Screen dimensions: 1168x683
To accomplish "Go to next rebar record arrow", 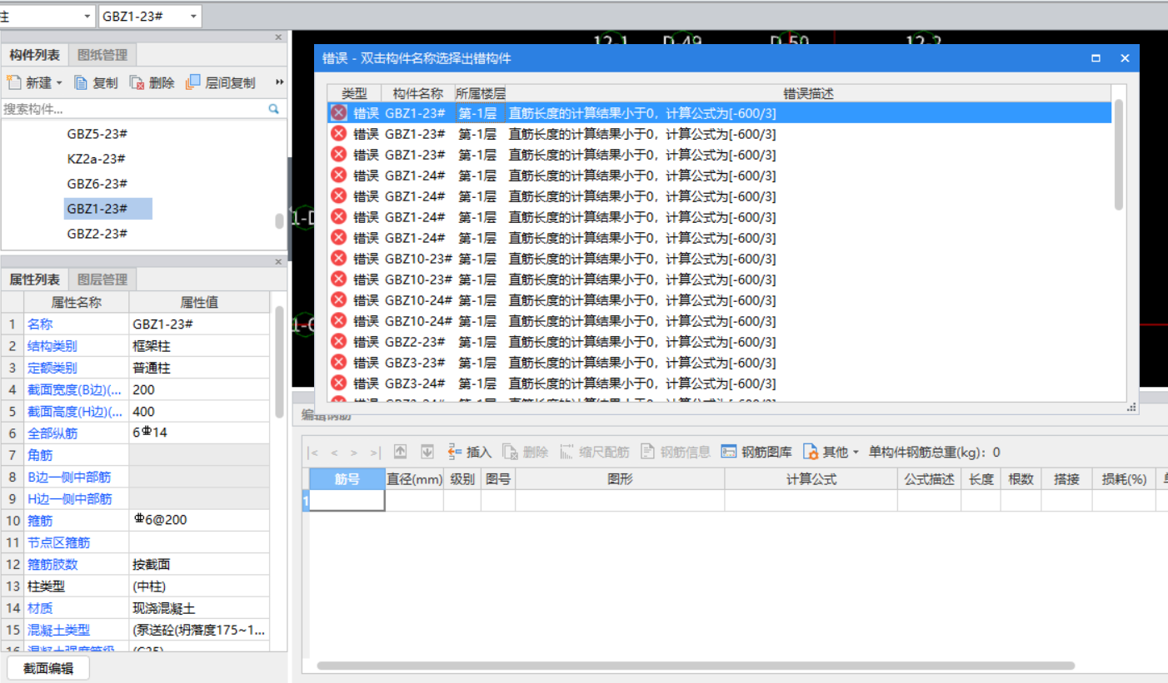I will pos(354,453).
